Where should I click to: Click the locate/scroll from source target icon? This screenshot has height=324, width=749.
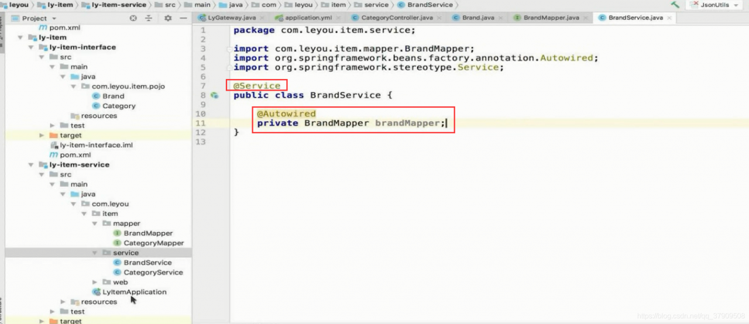[x=133, y=18]
